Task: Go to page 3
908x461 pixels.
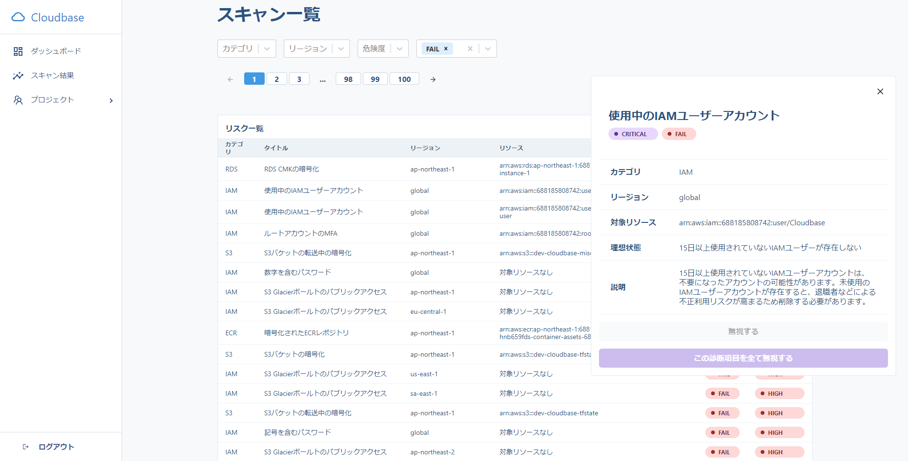Action: [299, 79]
